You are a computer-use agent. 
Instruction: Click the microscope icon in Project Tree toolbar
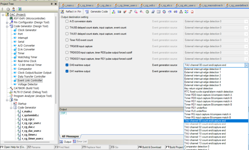[2, 9]
